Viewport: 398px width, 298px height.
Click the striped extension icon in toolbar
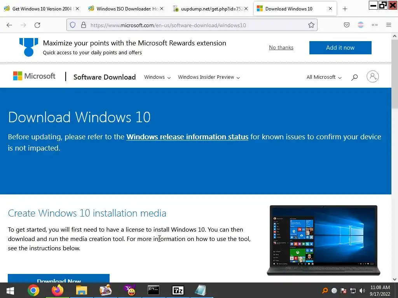click(361, 25)
